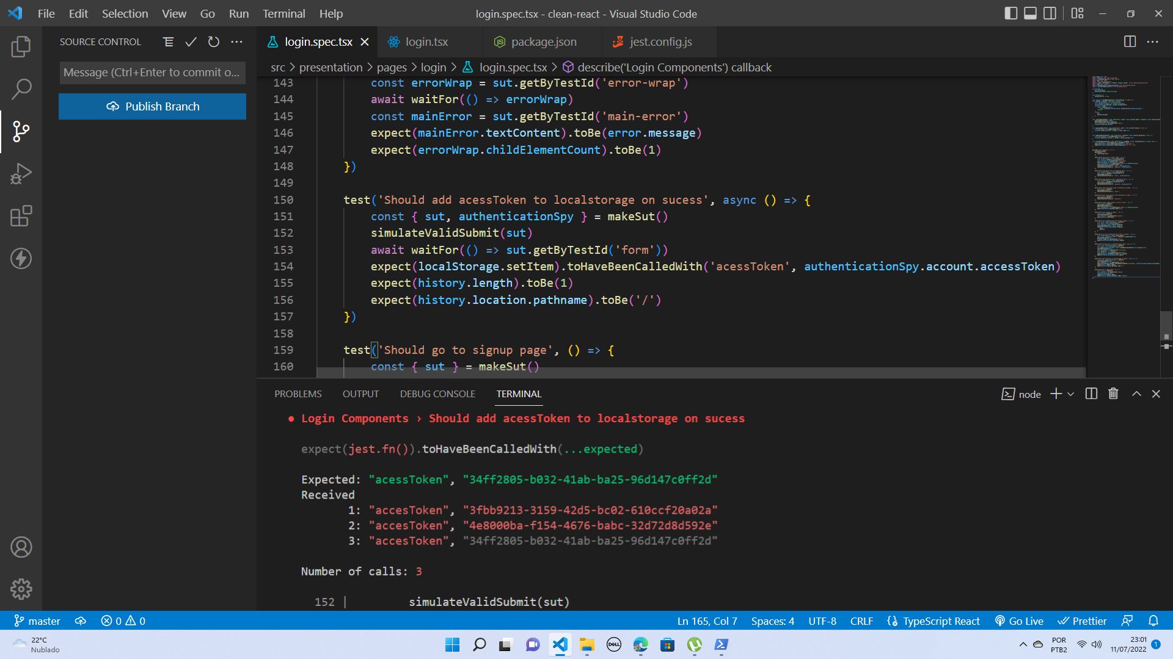Split the terminal panel
The width and height of the screenshot is (1173, 659).
(x=1091, y=394)
